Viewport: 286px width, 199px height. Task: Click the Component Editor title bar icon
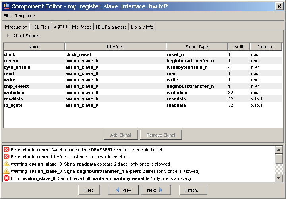click(6, 6)
